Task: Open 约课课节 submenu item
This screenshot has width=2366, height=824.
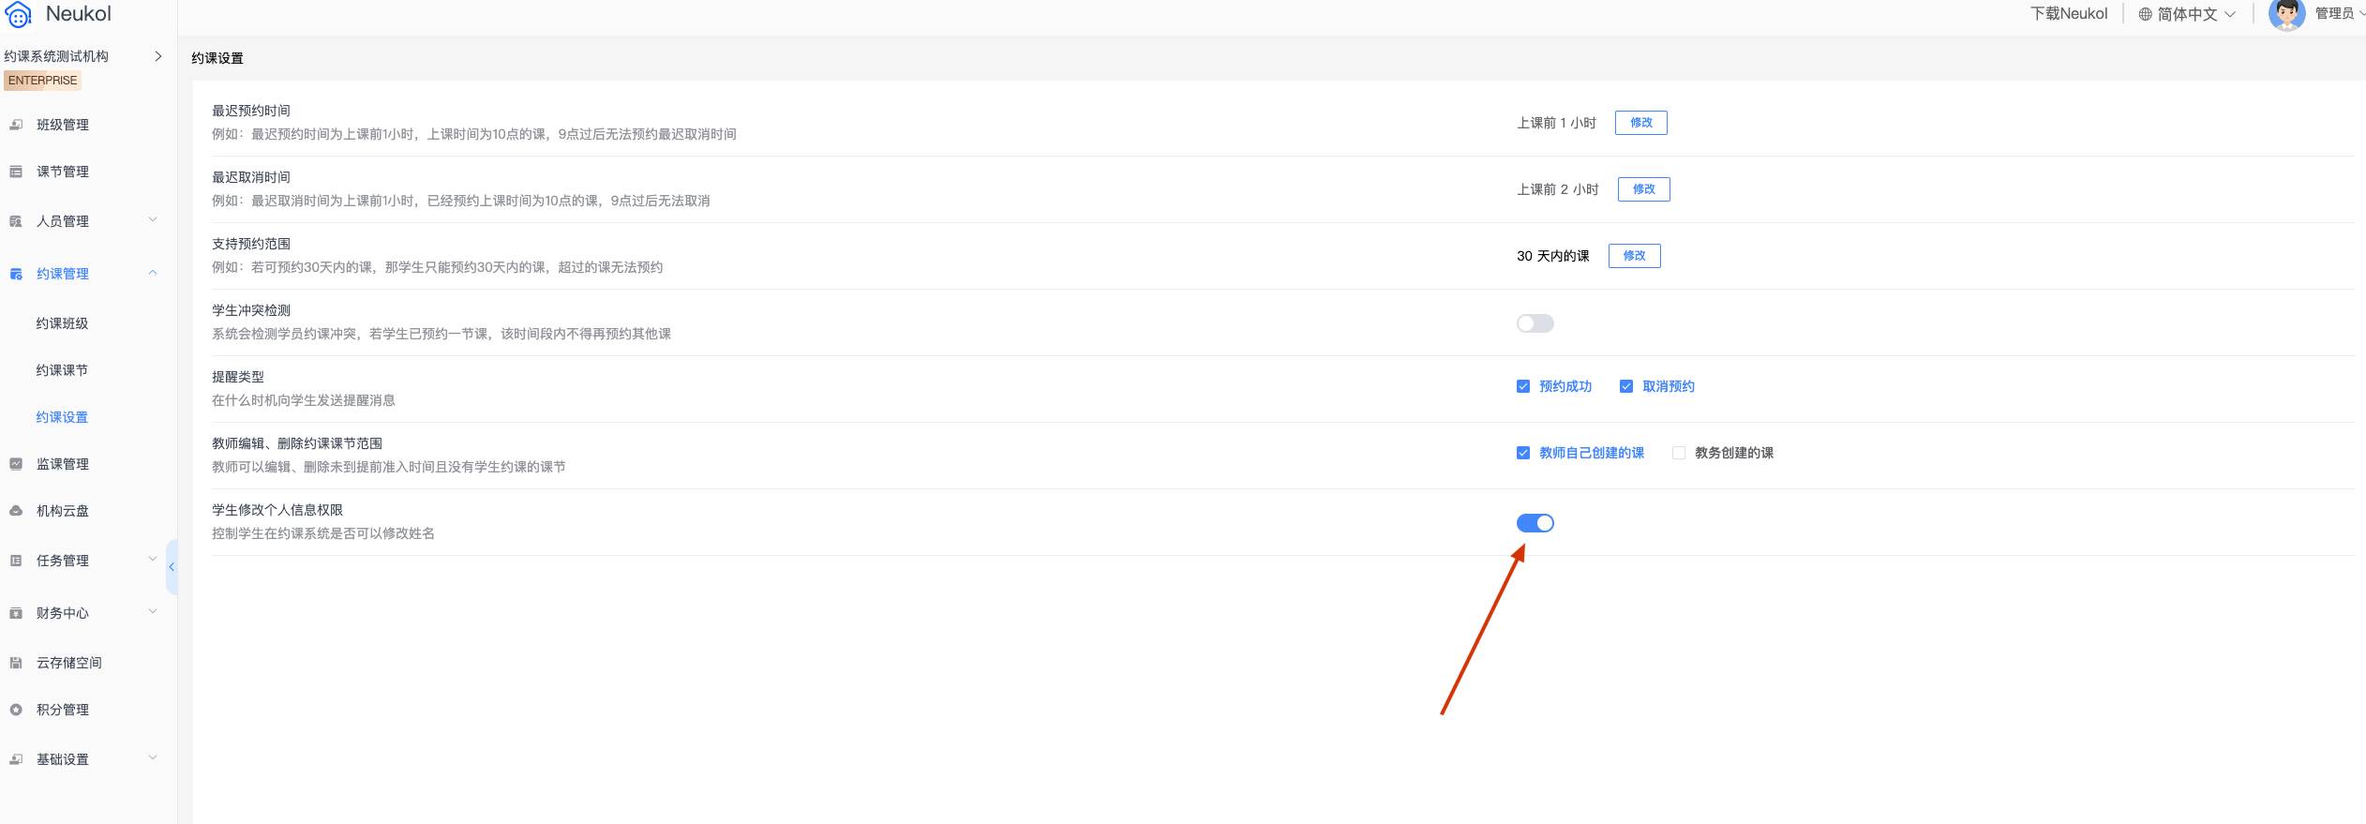Action: [x=62, y=370]
